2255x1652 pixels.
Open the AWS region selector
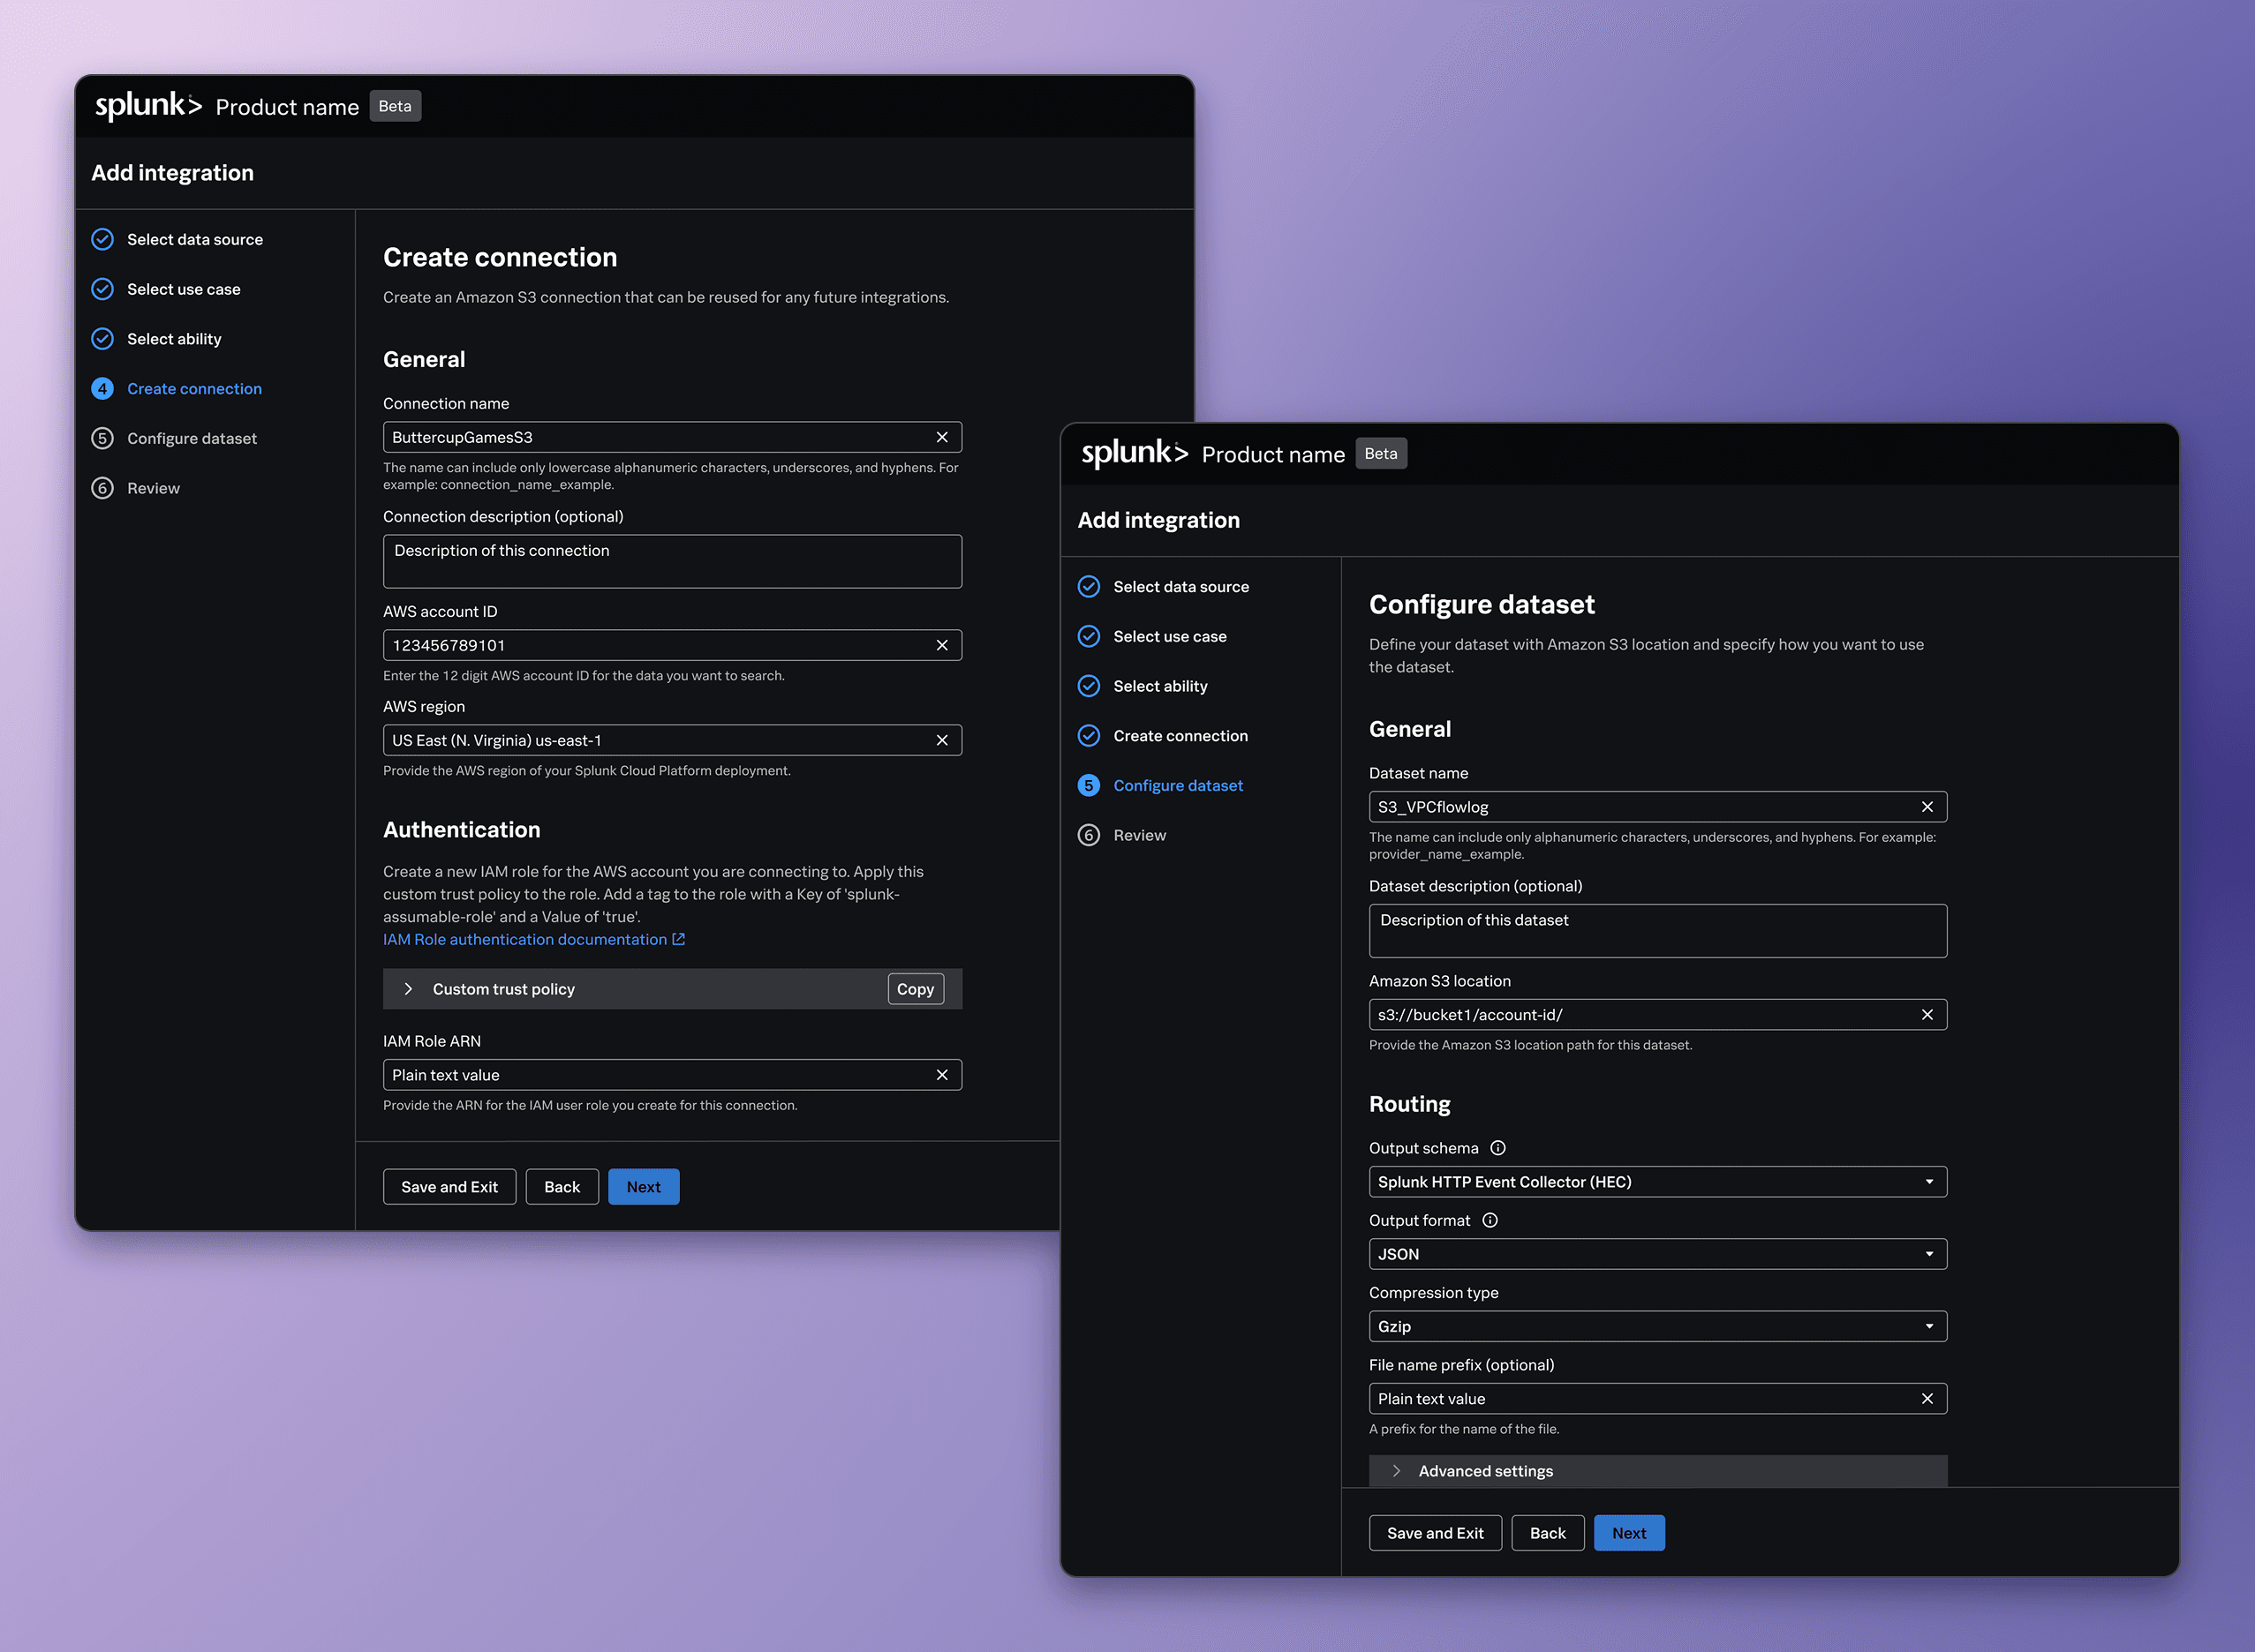pyautogui.click(x=672, y=740)
